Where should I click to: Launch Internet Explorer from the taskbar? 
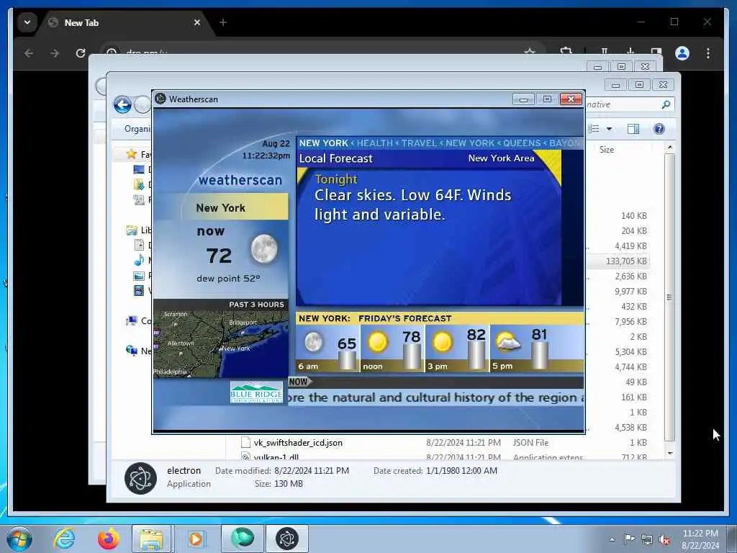(x=64, y=539)
